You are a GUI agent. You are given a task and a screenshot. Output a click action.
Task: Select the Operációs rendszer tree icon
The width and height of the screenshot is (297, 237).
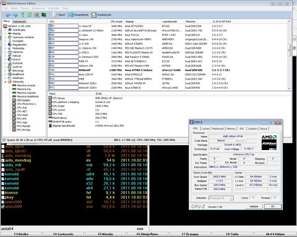point(10,37)
